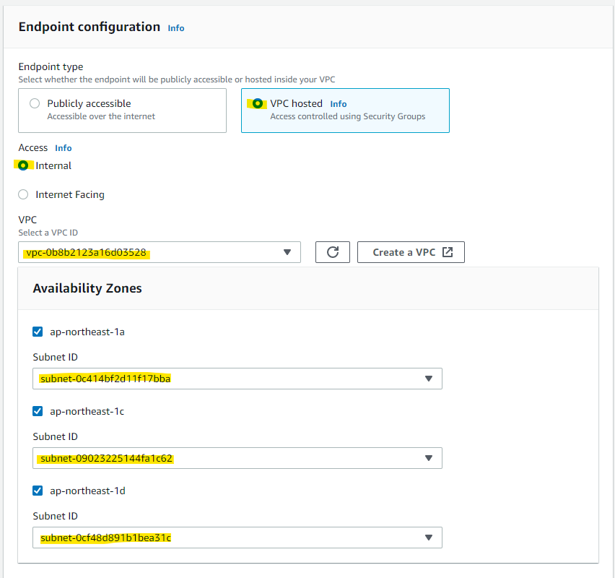Uncheck the ap-northeast-1a availability zone

38,332
